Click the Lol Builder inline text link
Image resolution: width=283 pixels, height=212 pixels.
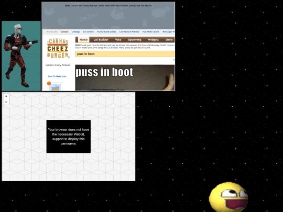point(113,48)
